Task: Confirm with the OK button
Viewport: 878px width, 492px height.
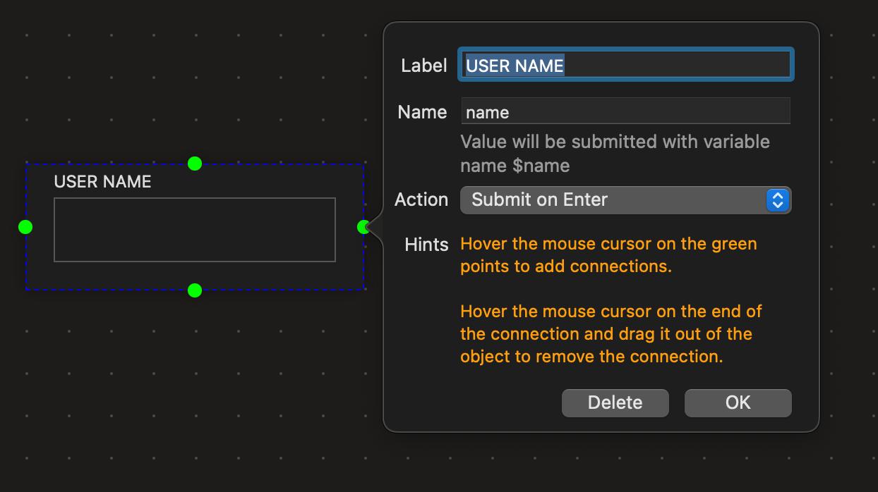Action: pyautogui.click(x=738, y=402)
